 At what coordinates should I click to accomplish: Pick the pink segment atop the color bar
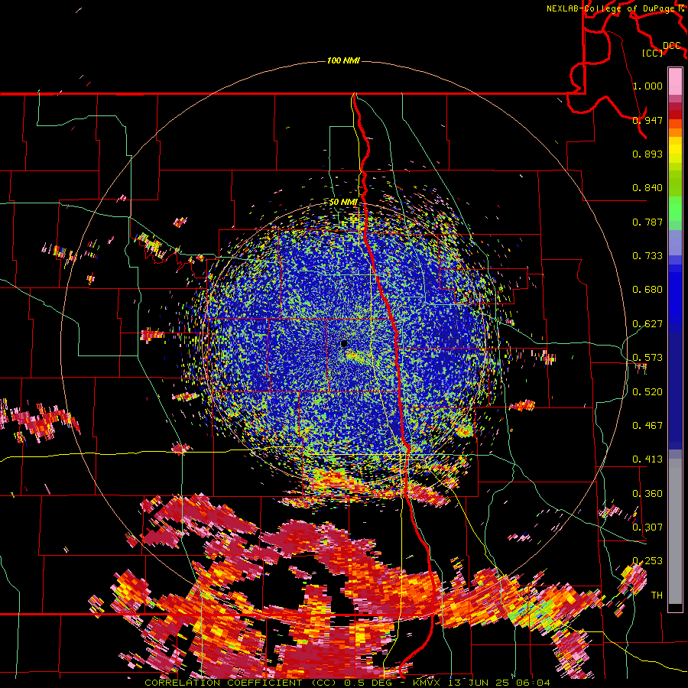coord(675,81)
